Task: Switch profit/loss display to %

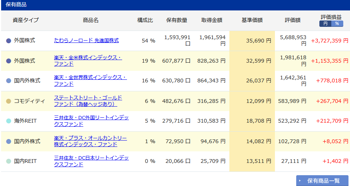Action: [337, 23]
